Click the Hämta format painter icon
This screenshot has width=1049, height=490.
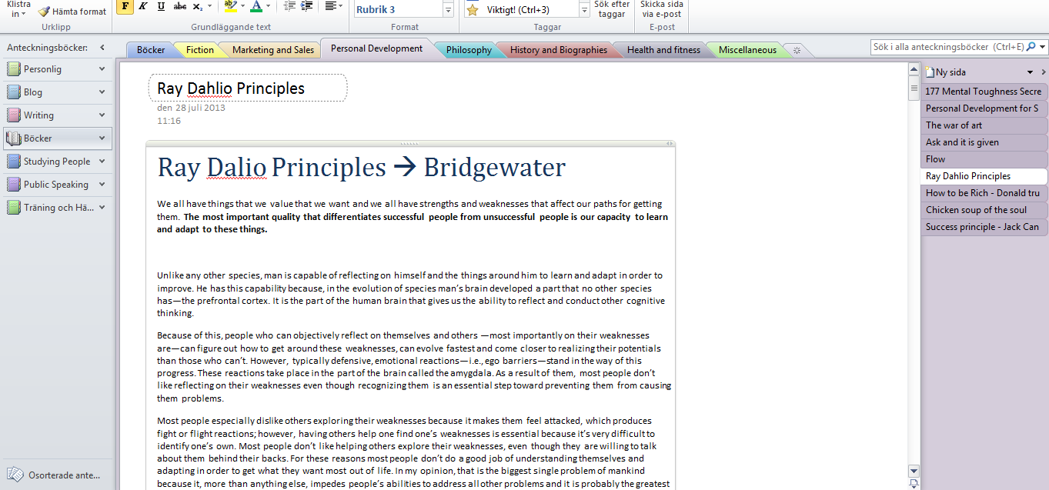coord(45,12)
